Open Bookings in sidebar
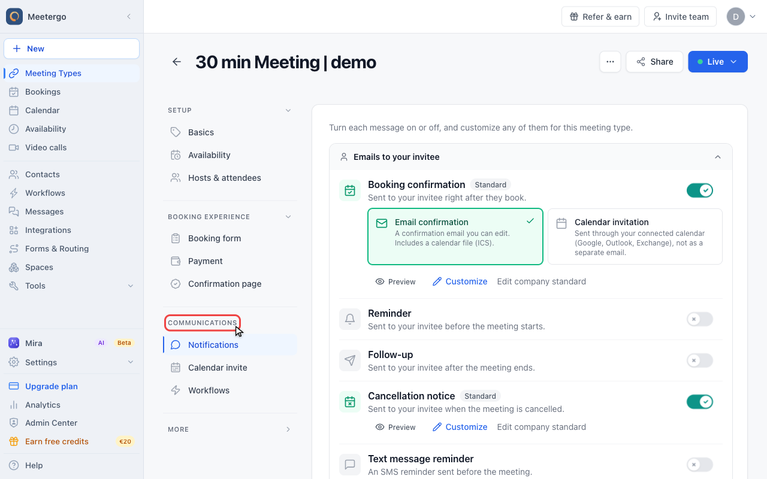 [72, 92]
